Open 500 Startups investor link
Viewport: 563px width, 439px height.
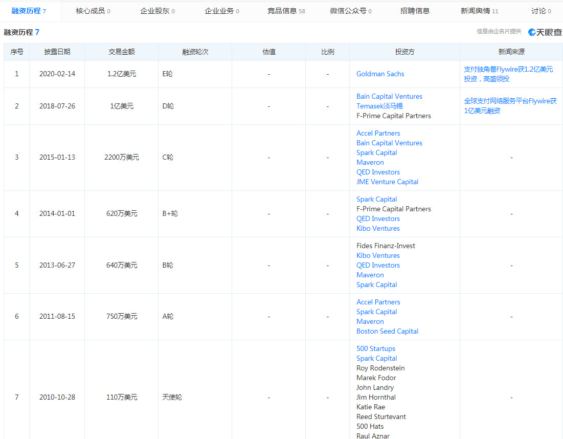tap(375, 349)
